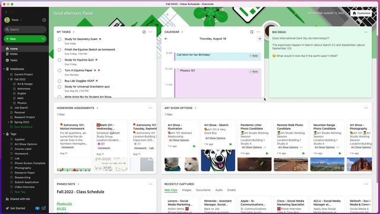
Task: Click New Notebook in sidebar
Action: (x=23, y=127)
